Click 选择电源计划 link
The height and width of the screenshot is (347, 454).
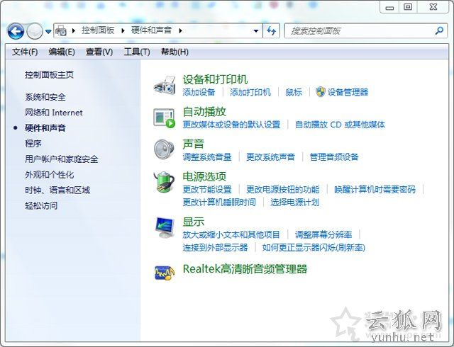[295, 202]
